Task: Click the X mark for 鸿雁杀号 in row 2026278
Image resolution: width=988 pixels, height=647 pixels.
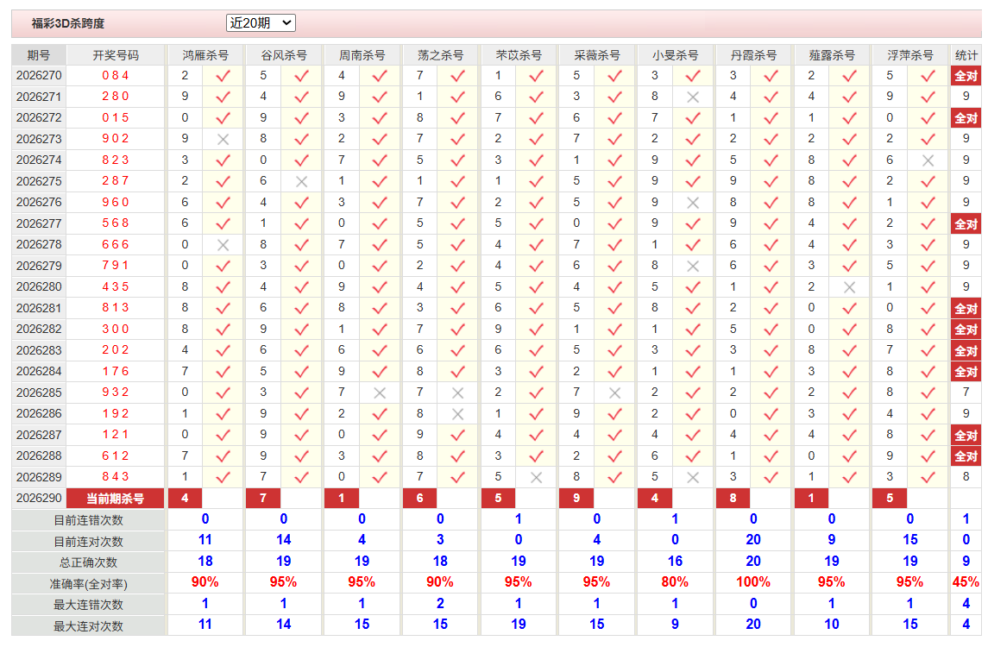Action: pos(223,245)
